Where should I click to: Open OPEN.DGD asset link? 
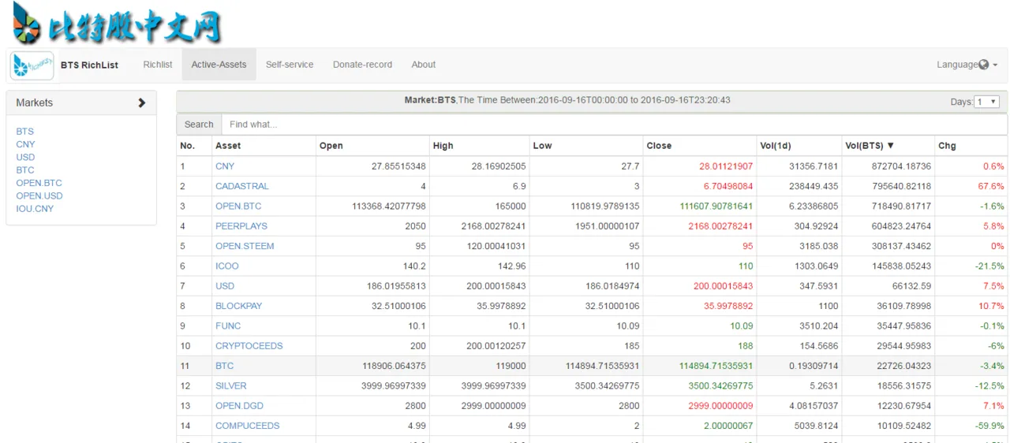pyautogui.click(x=239, y=406)
